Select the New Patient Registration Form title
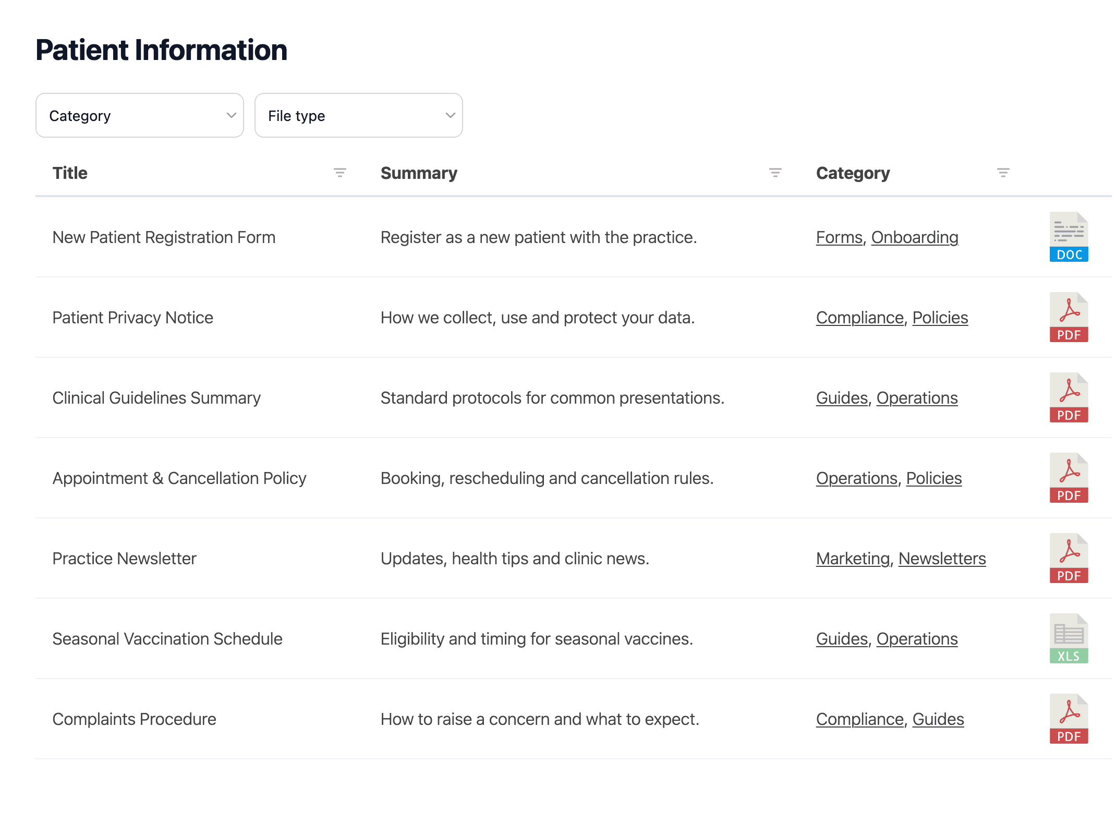The height and width of the screenshot is (824, 1116). 164,237
